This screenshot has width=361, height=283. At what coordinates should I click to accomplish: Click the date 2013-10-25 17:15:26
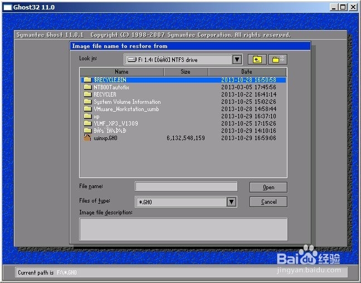248,123
